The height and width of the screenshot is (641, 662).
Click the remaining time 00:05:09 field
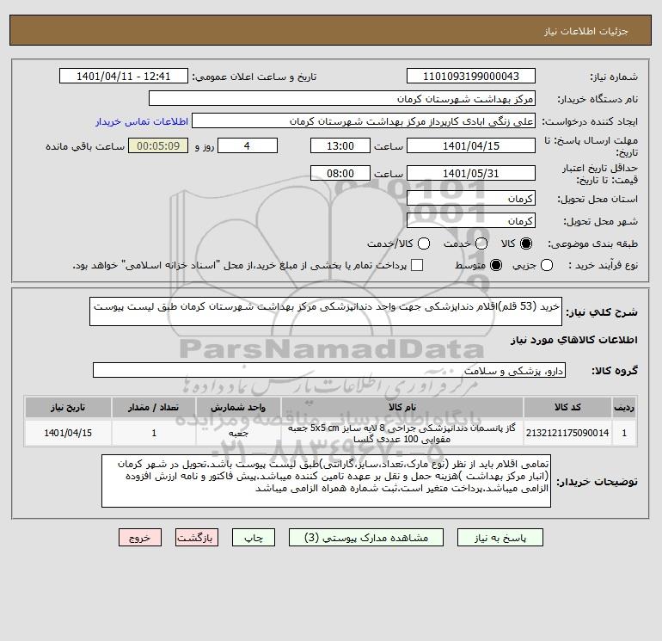point(158,145)
